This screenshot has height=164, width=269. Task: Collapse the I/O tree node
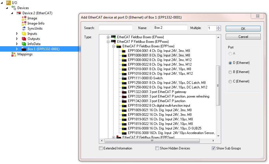pos(2,3)
